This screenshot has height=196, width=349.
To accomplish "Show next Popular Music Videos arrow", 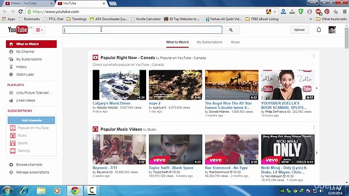I will point(316,152).
